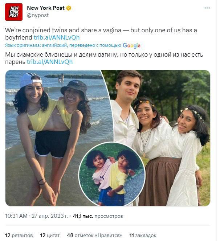Show the 12 цитат list
The image size is (220, 241).
click(50, 235)
